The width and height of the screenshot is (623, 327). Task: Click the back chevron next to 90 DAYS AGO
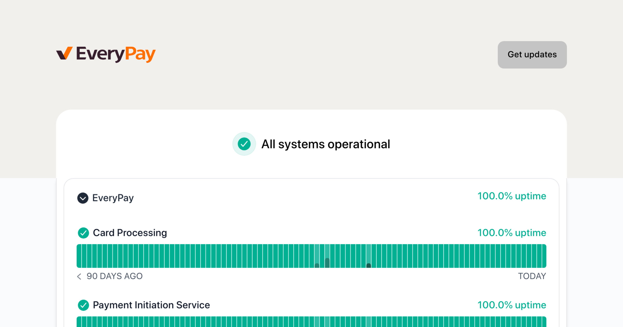[x=79, y=277]
